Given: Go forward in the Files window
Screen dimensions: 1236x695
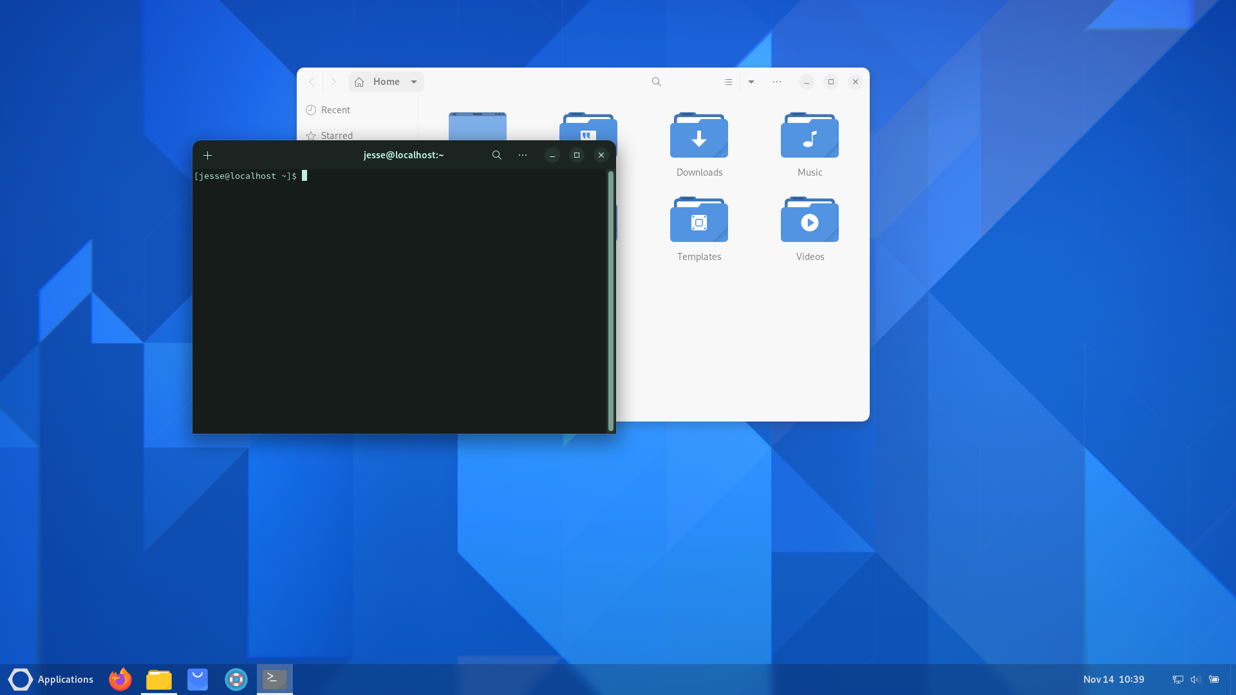Looking at the screenshot, I should 333,82.
